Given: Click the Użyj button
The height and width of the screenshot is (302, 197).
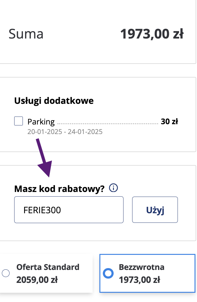Looking at the screenshot, I should [155, 210].
